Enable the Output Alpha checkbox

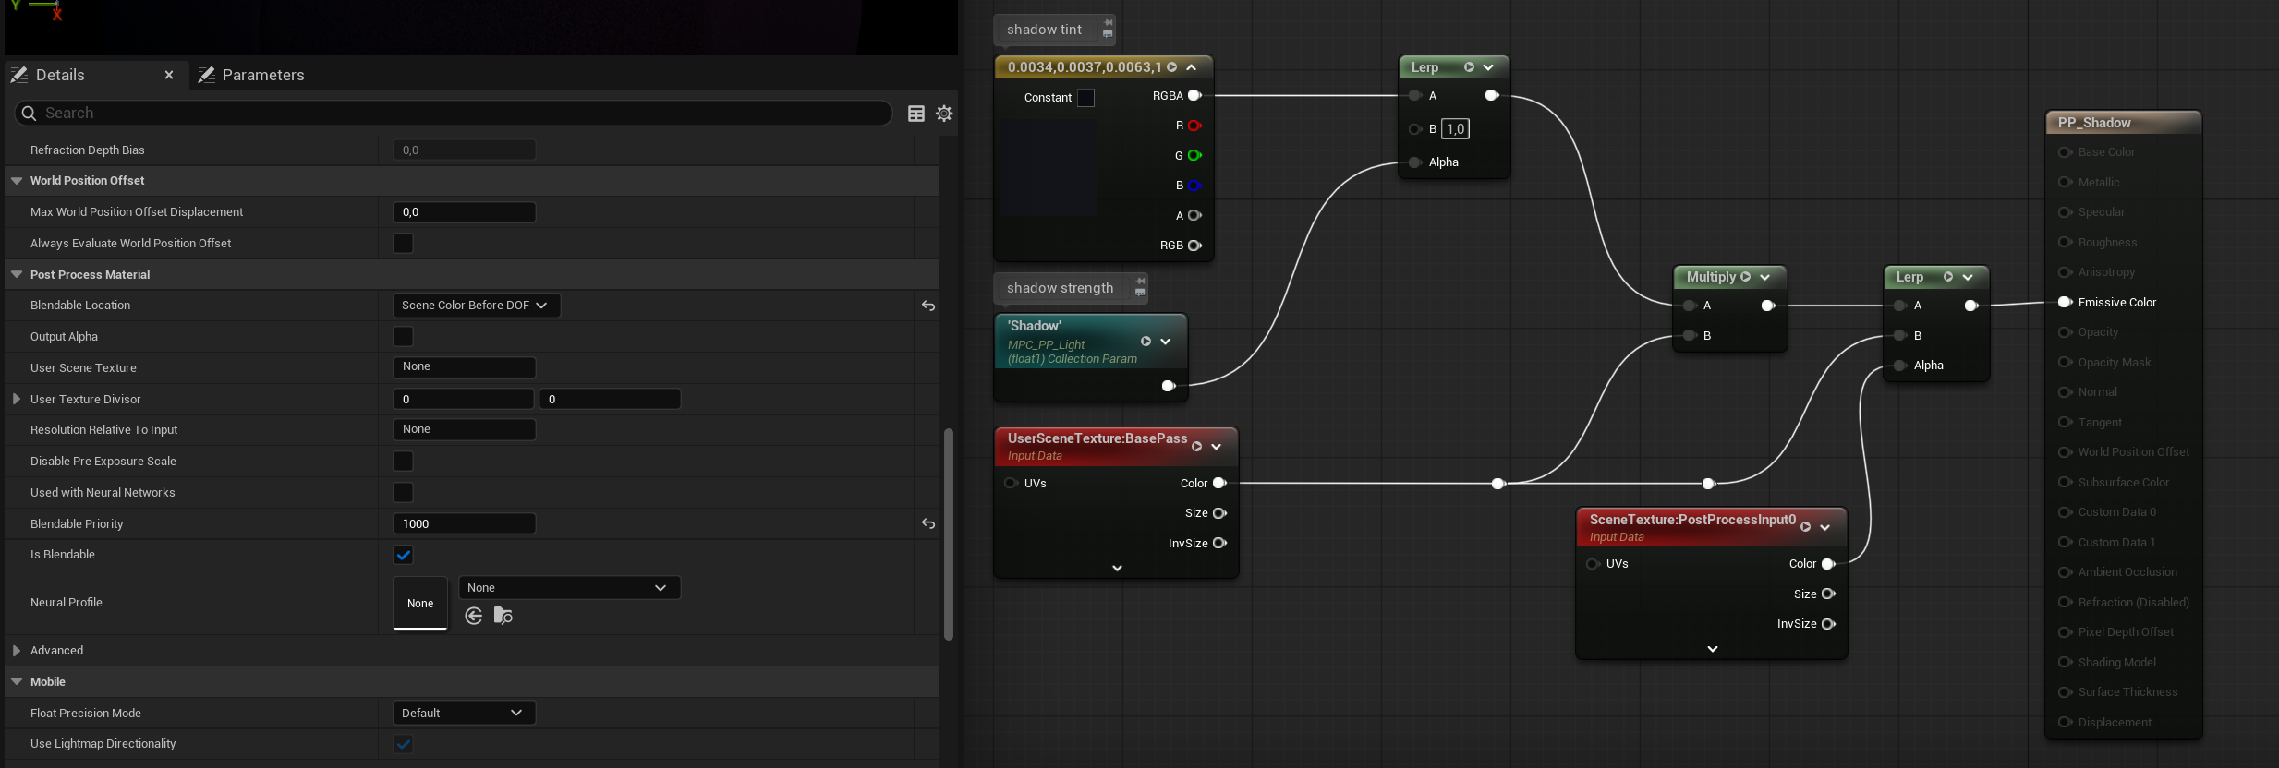(403, 337)
